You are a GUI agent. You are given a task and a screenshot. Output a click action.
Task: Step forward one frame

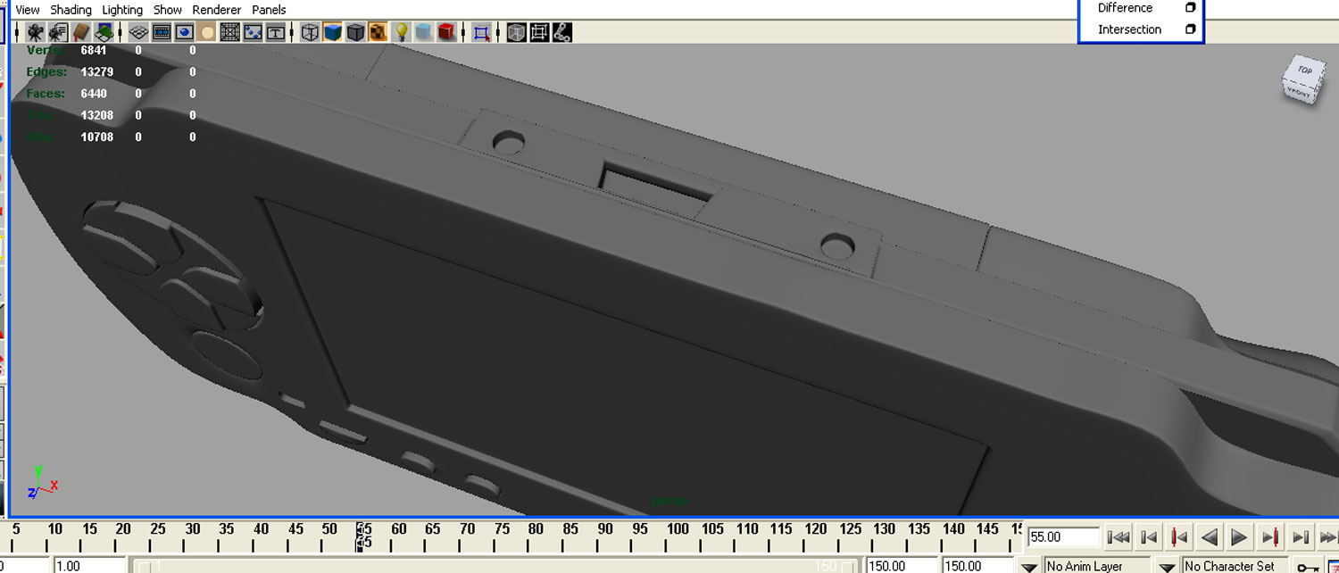coord(1301,537)
